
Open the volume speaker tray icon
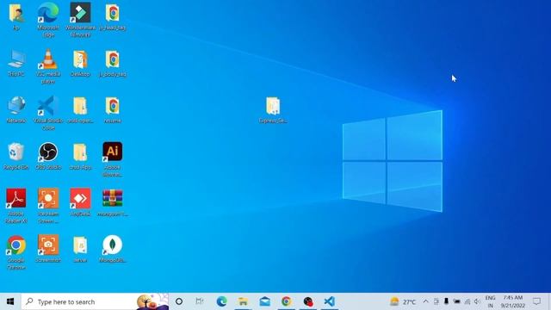(x=477, y=301)
